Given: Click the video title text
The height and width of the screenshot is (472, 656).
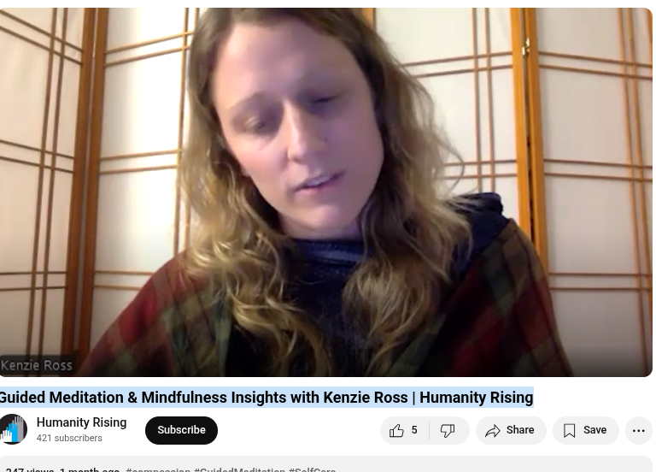Looking at the screenshot, I should [x=266, y=397].
